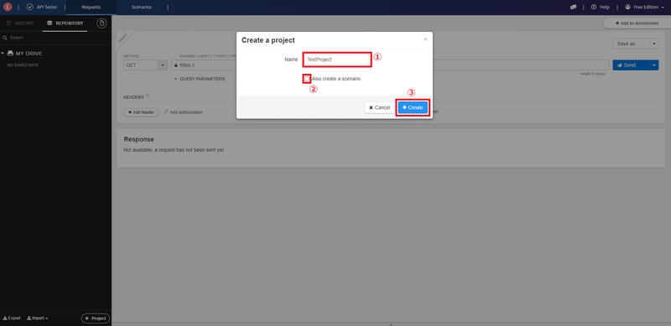Click Add an environment button

(x=637, y=23)
